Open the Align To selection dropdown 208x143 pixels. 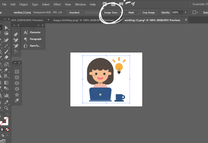pos(195,12)
